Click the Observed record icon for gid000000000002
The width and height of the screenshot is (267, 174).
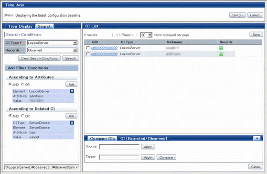(x=221, y=48)
